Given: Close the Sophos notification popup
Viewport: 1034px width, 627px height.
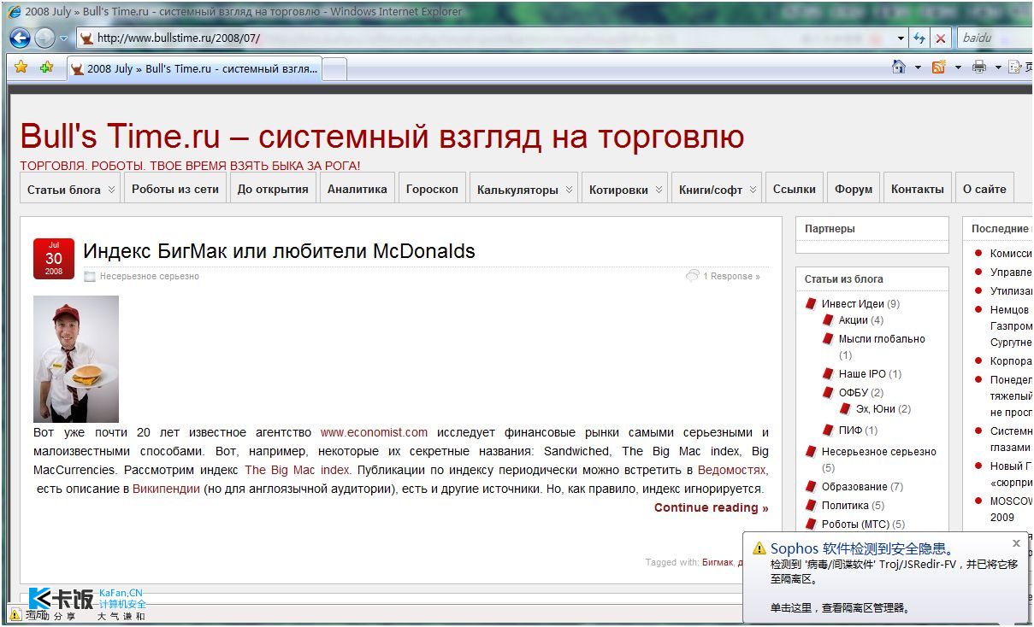Looking at the screenshot, I should (x=1016, y=543).
